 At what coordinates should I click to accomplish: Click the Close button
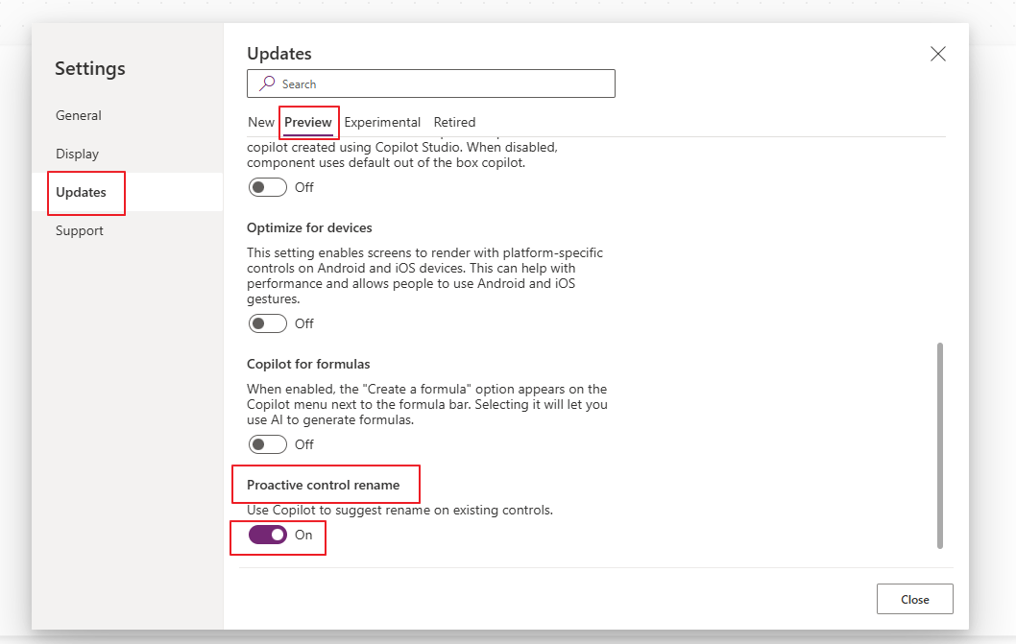[x=913, y=598]
